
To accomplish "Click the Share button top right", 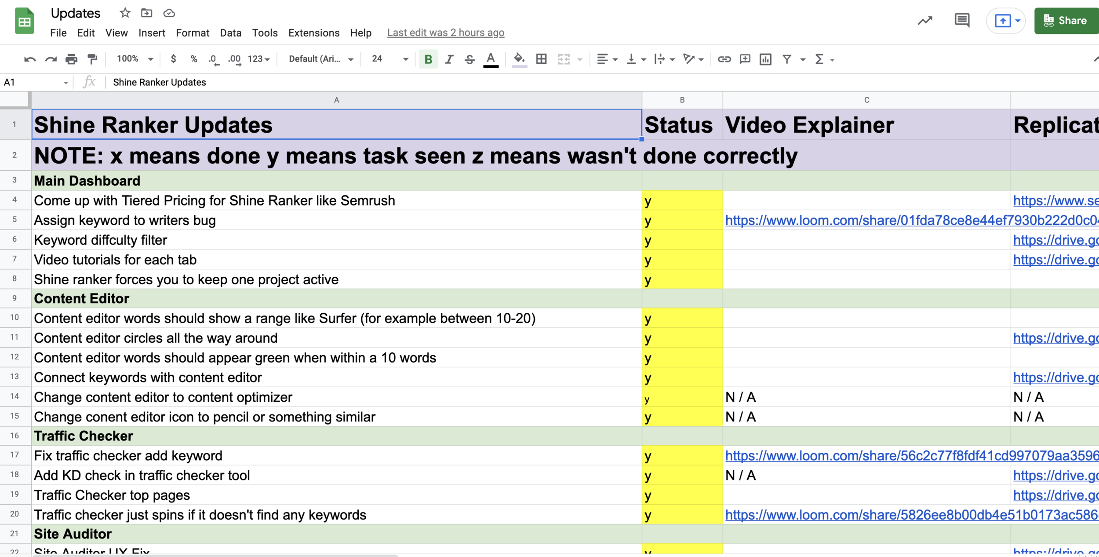I will point(1064,20).
